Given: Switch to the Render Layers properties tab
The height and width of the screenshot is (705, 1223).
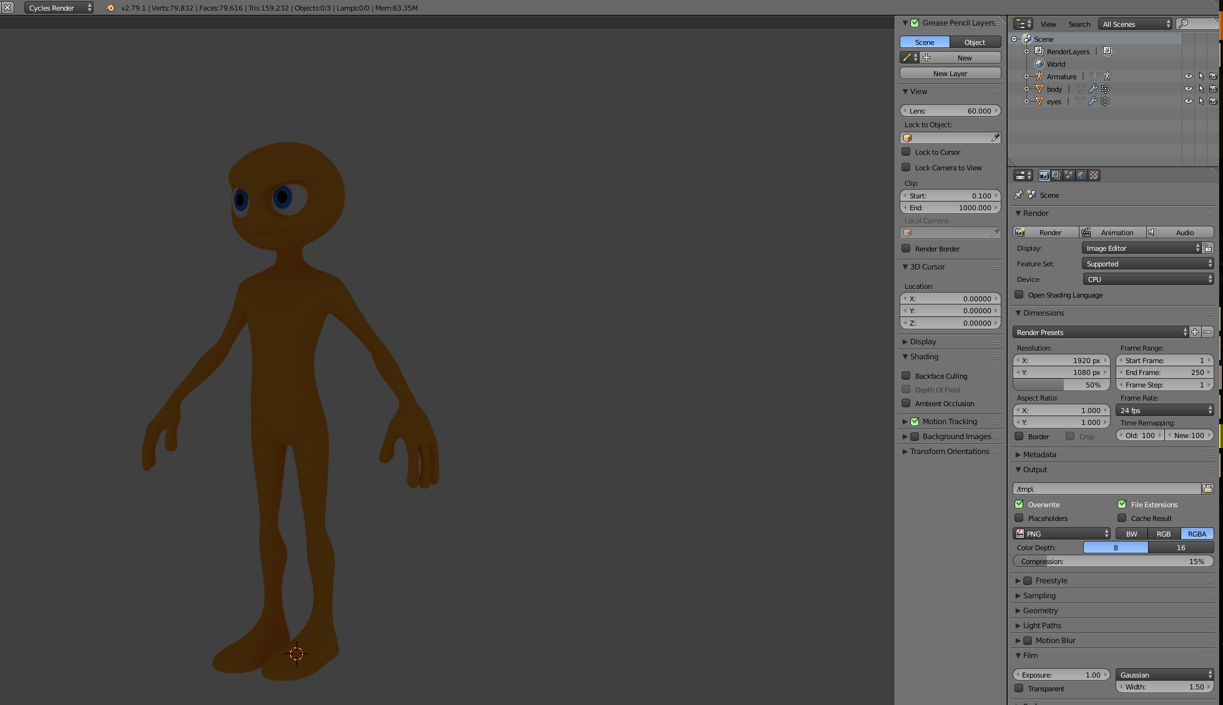Looking at the screenshot, I should tap(1056, 175).
